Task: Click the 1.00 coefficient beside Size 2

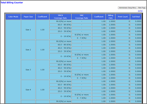Action: [x=42, y=50]
